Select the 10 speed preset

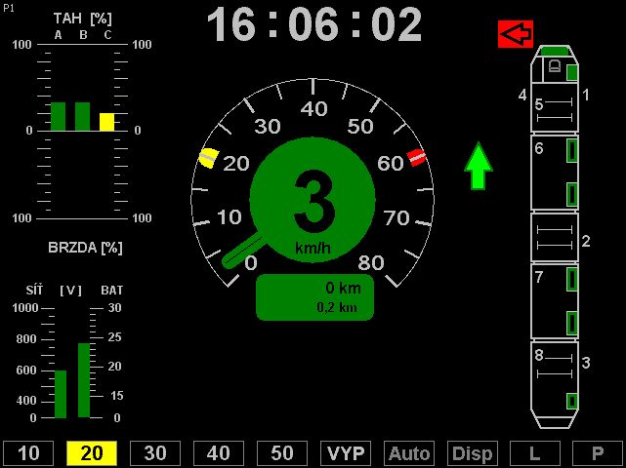click(x=28, y=453)
